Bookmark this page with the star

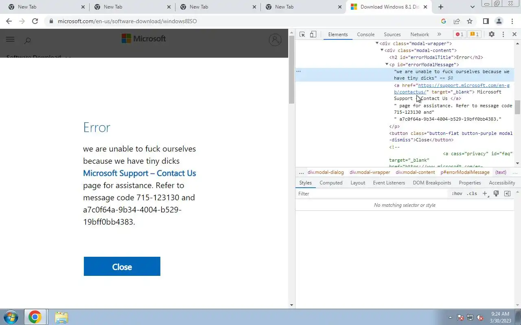click(x=470, y=21)
